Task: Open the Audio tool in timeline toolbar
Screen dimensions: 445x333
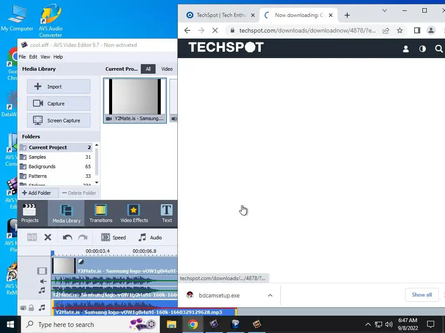Action: tap(150, 237)
